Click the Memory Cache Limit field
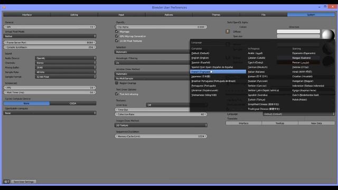Image resolution: width=338 pixels, height=190 pixels. 161,136
